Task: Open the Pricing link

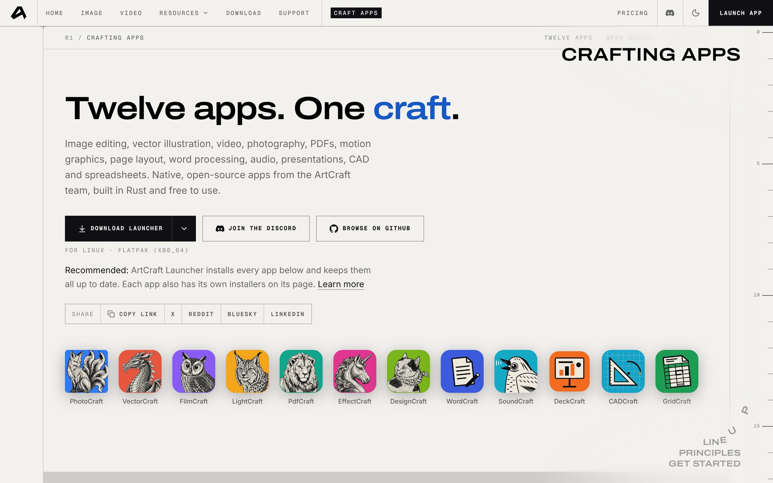Action: [632, 13]
